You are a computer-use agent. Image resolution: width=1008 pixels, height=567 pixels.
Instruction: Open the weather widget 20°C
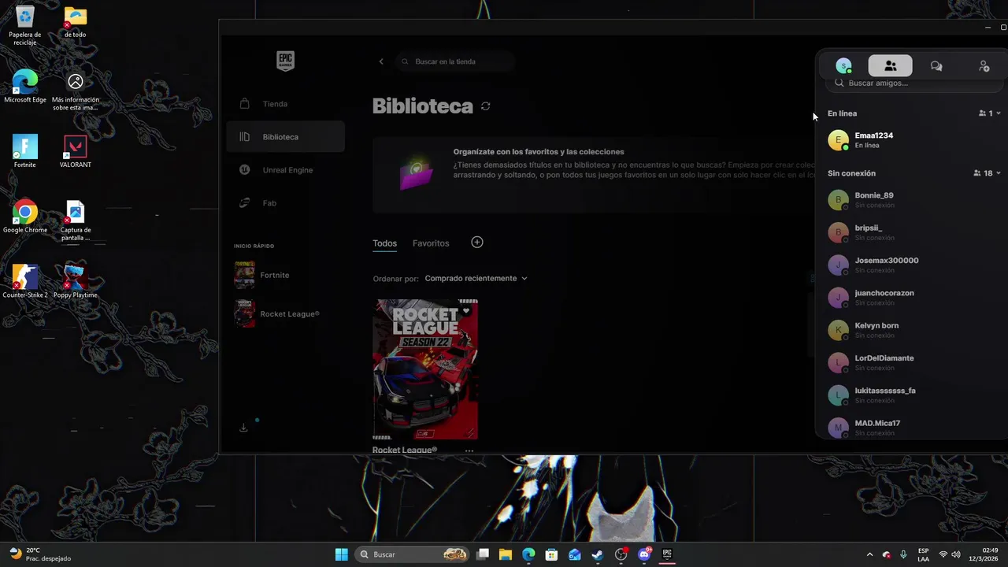[41, 554]
